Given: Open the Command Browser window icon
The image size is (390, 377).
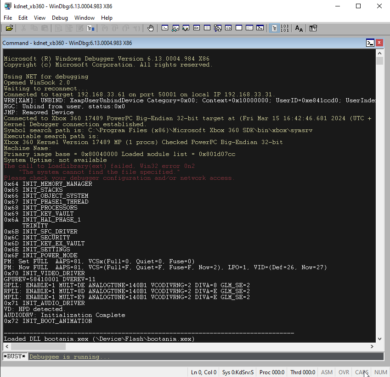Looking at the screenshot, I should coord(260,28).
